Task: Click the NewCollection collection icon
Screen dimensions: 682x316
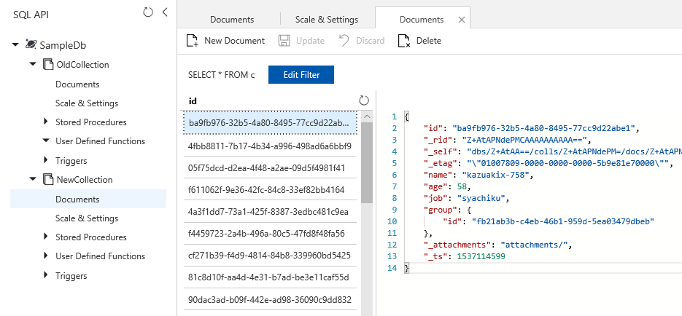Action: pyautogui.click(x=49, y=179)
